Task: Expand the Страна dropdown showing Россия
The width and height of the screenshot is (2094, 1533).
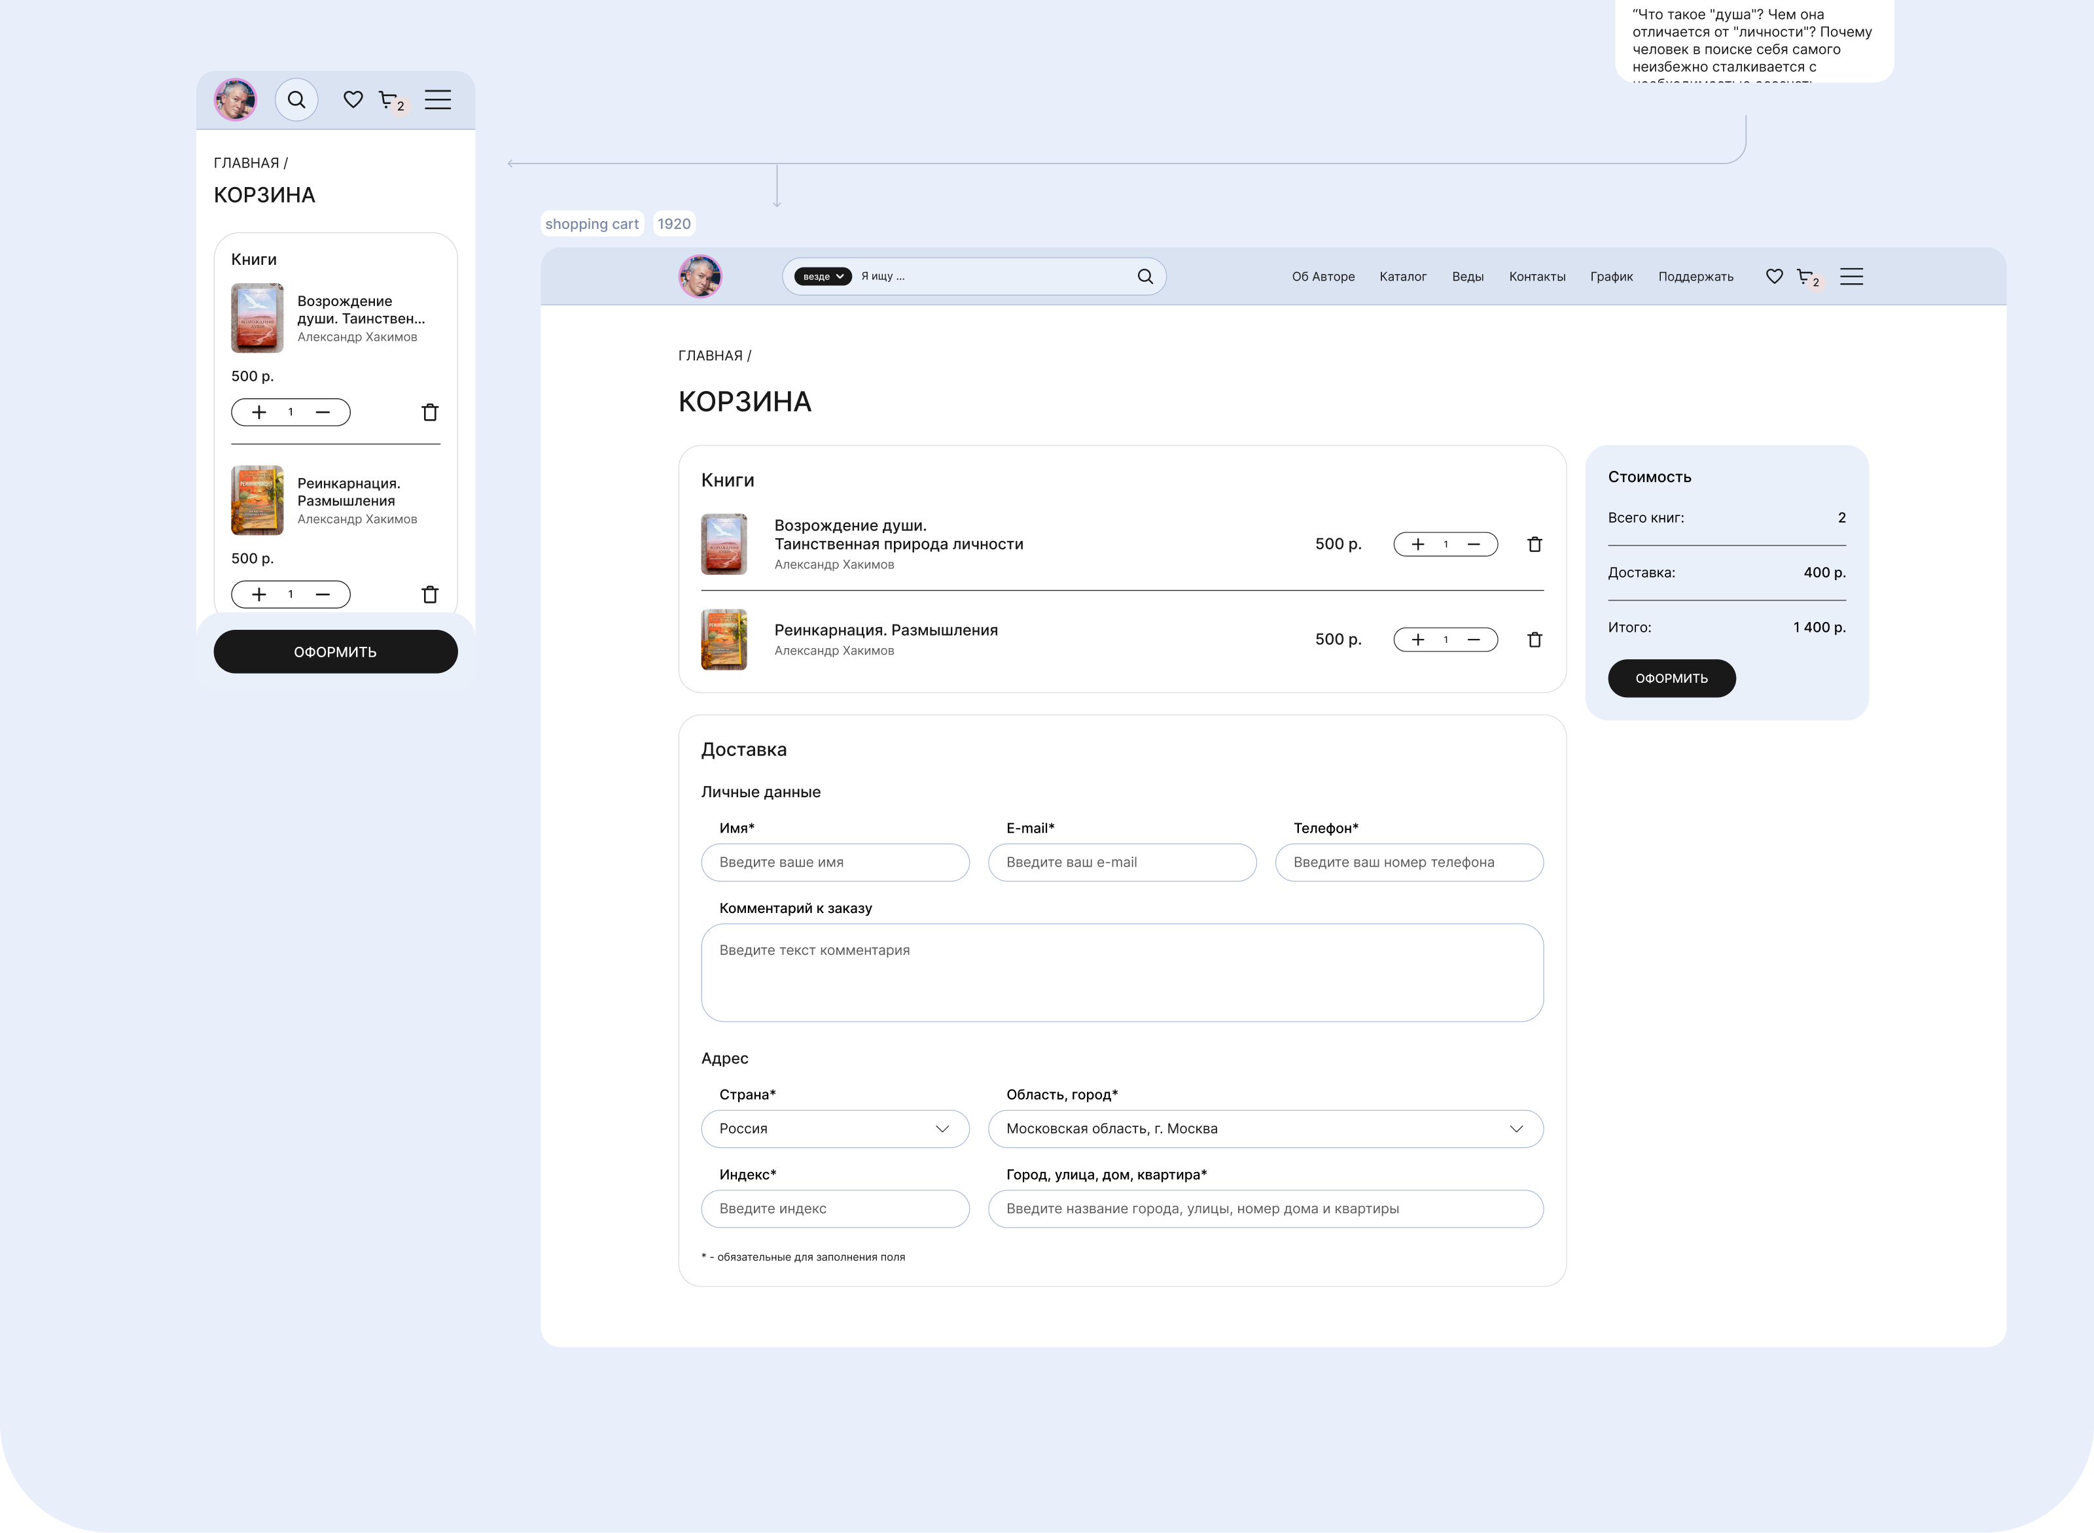Action: pyautogui.click(x=835, y=1128)
